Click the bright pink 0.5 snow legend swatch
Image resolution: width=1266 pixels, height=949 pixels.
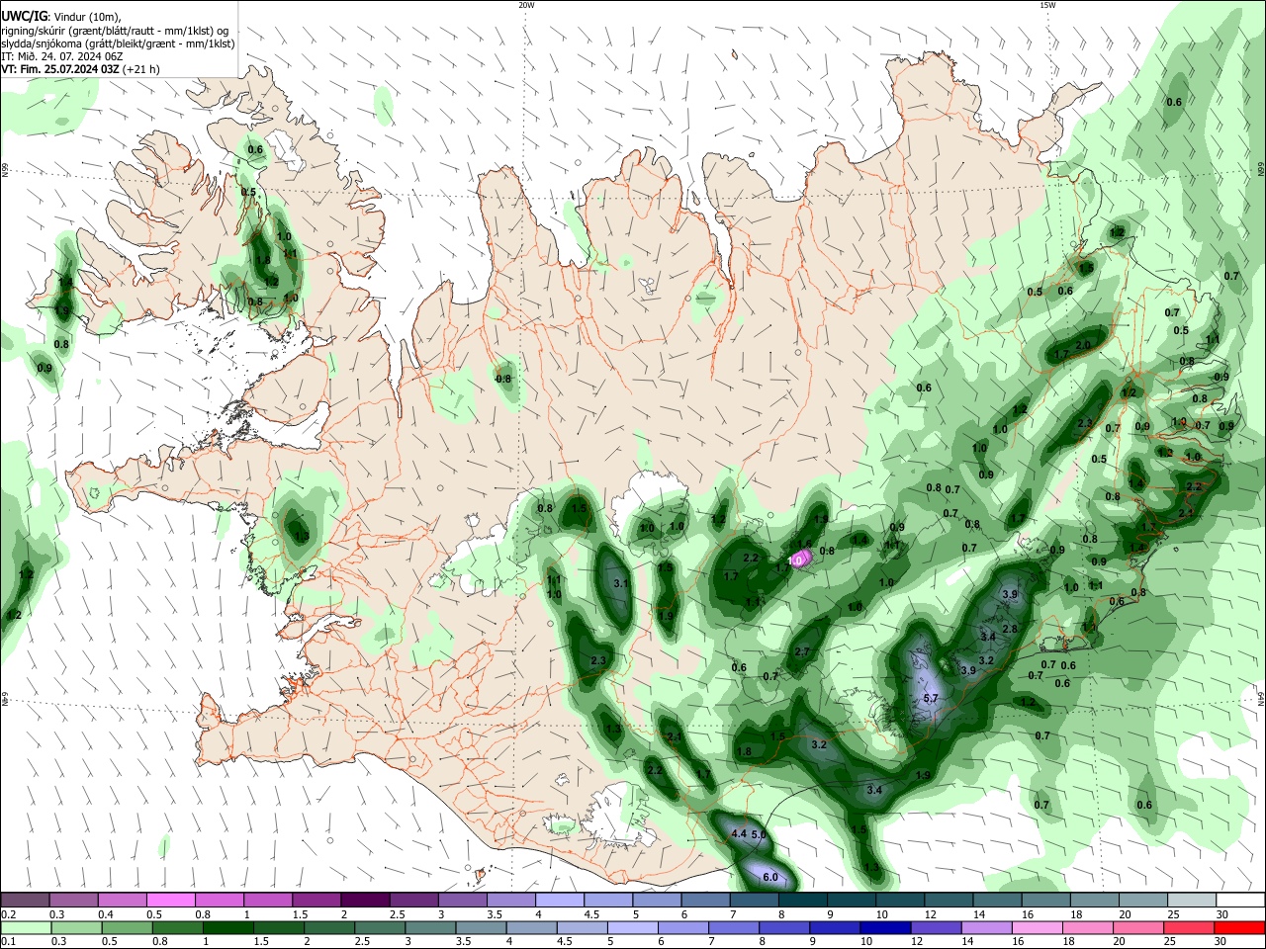(170, 900)
